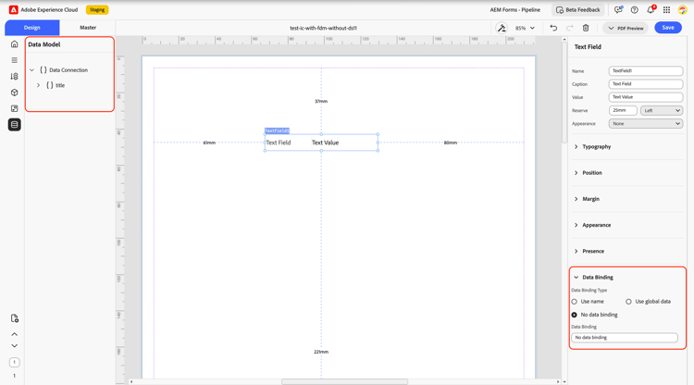Expand the title tree node

(38, 85)
